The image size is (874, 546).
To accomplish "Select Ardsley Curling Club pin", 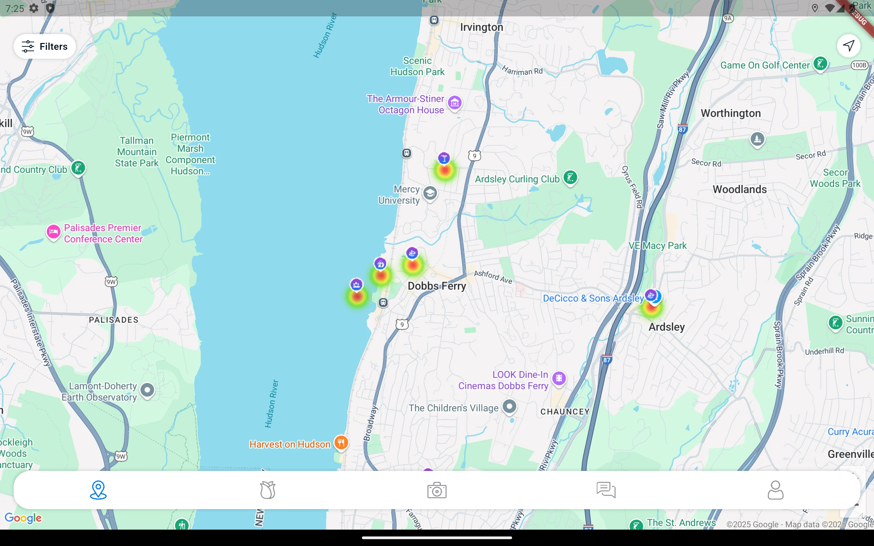I will pyautogui.click(x=570, y=178).
